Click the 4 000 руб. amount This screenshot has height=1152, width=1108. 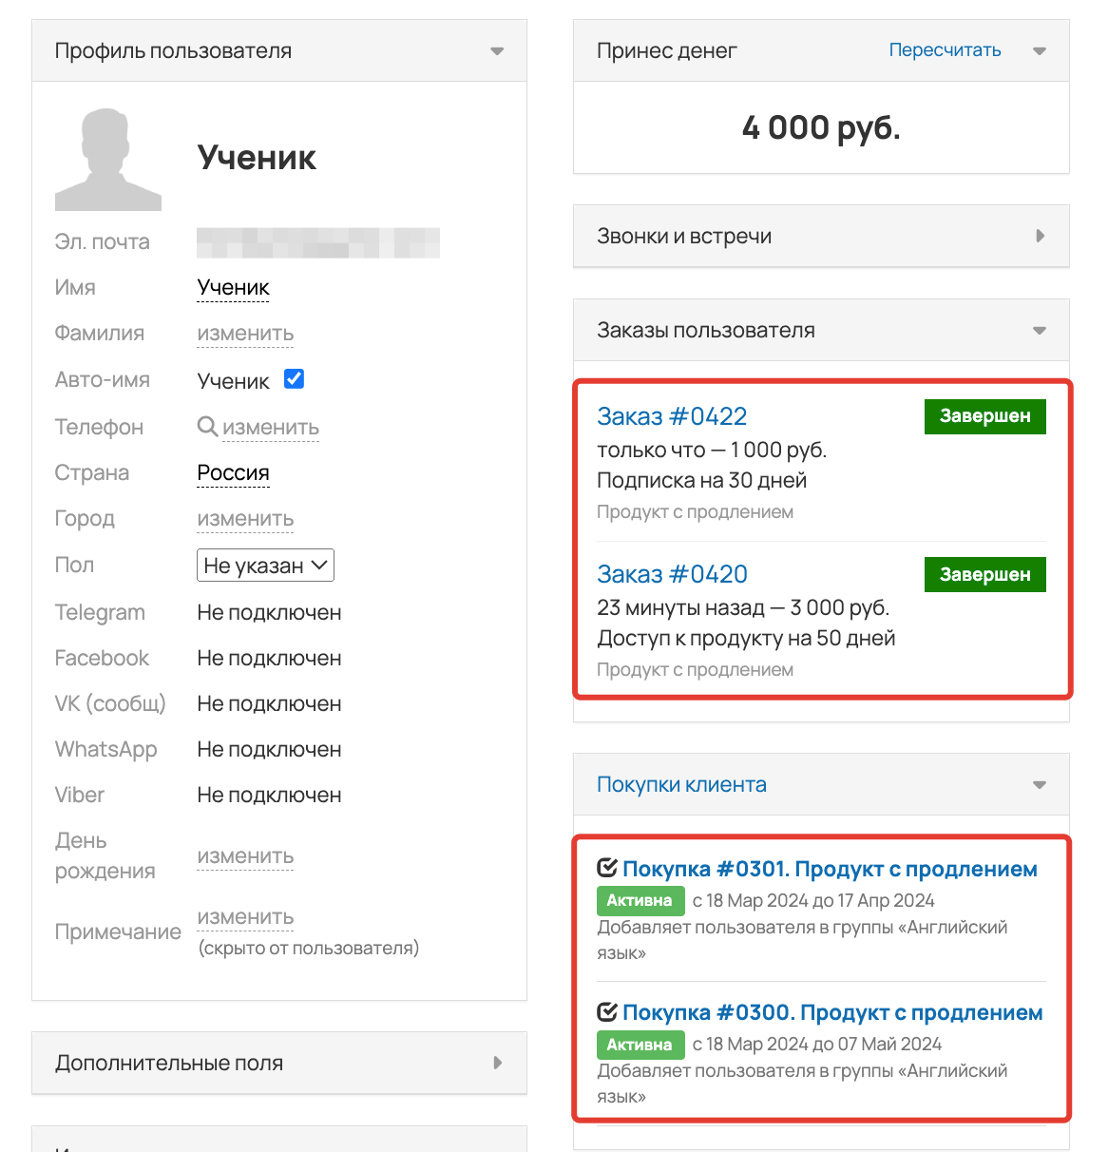(821, 127)
